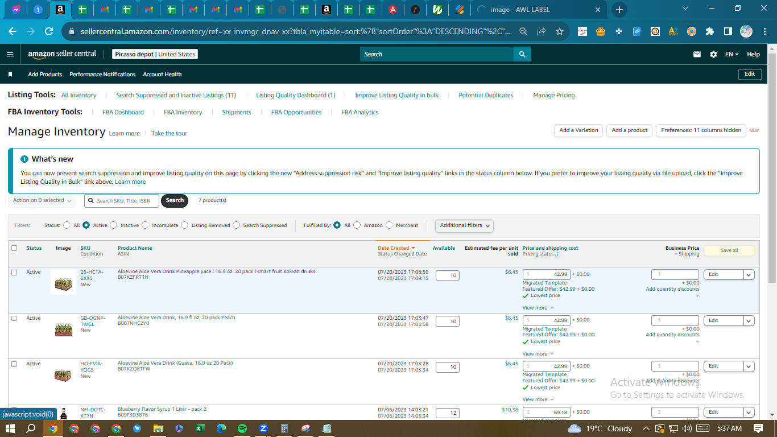Select the Status 'All' radio button
The width and height of the screenshot is (777, 437).
pos(67,225)
